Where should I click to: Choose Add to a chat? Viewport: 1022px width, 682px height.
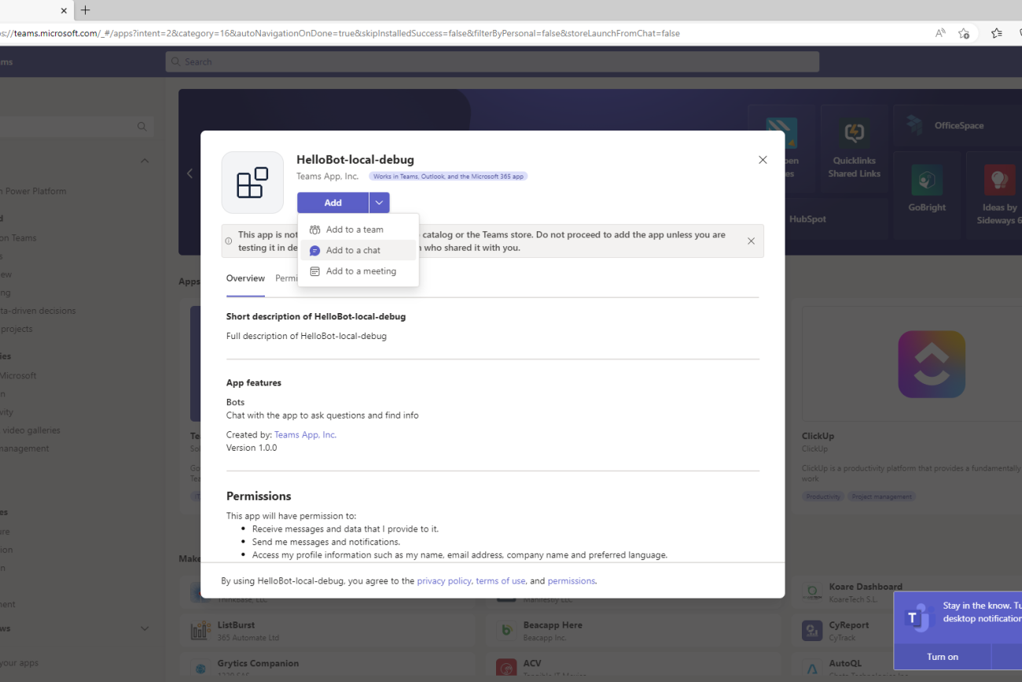click(358, 250)
